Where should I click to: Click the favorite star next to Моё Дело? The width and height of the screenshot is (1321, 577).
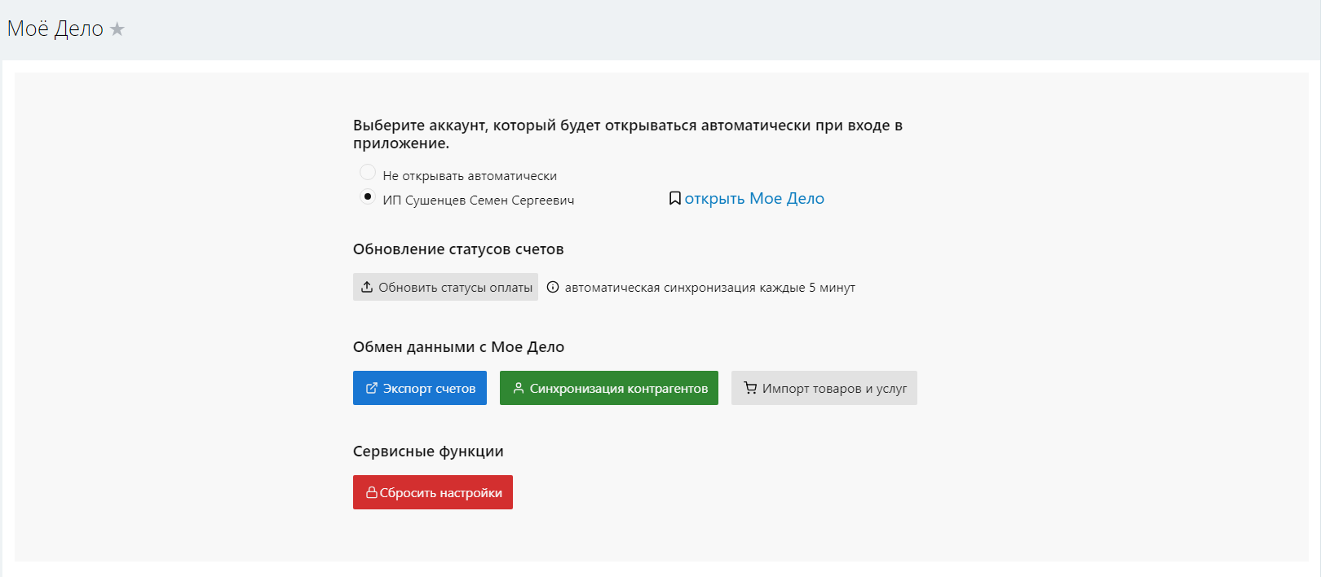click(117, 29)
